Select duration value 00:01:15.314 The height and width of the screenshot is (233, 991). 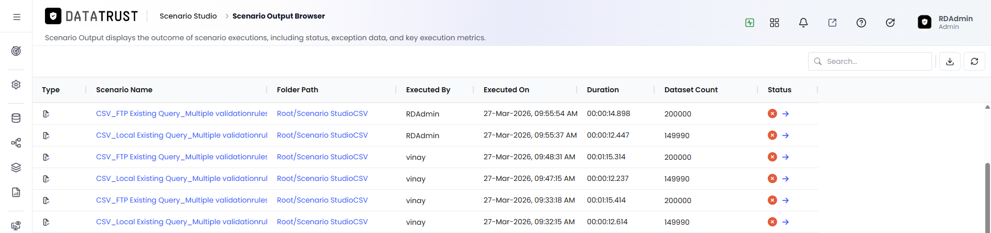pyautogui.click(x=606, y=157)
